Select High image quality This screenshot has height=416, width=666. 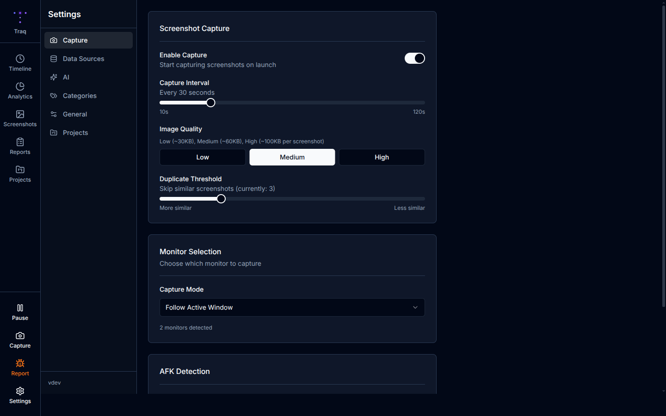(382, 157)
